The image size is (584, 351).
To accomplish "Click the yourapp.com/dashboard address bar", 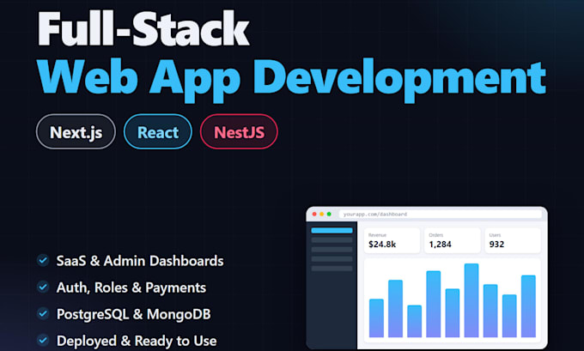I will [x=441, y=214].
